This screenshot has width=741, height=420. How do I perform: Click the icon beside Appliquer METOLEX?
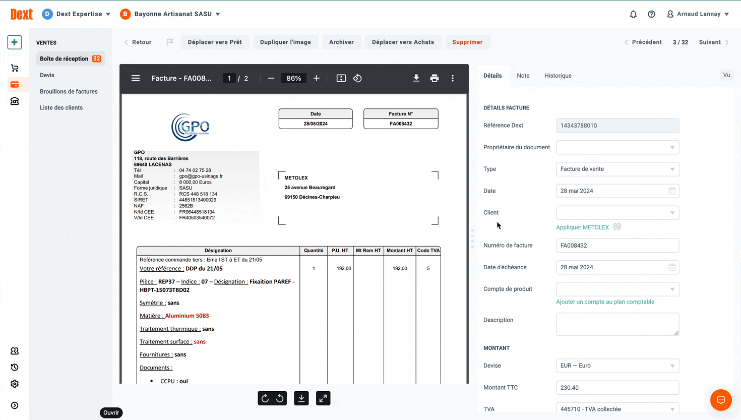617,227
